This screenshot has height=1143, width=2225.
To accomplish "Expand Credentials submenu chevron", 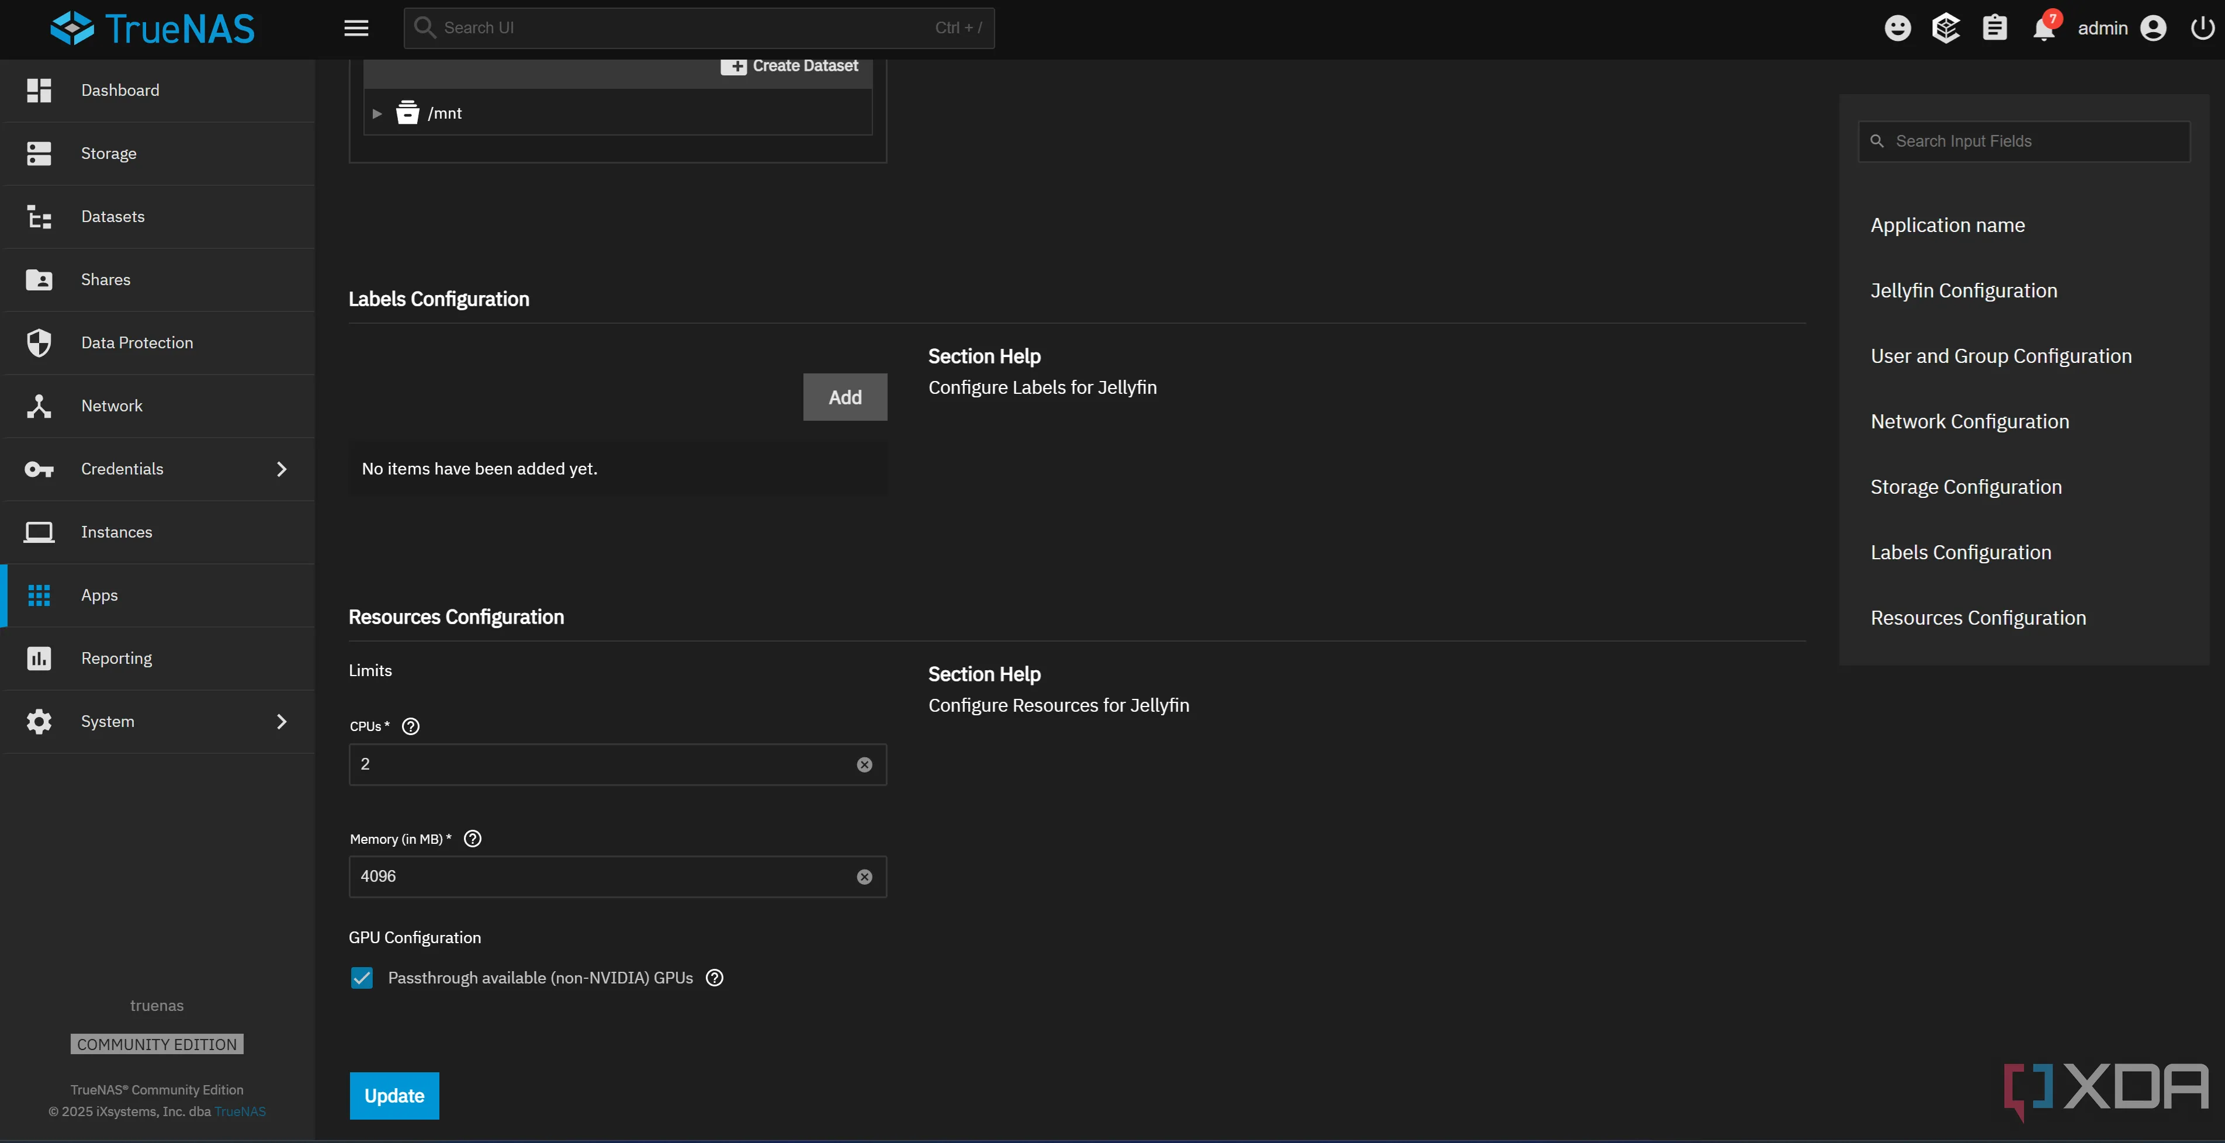I will 282,469.
